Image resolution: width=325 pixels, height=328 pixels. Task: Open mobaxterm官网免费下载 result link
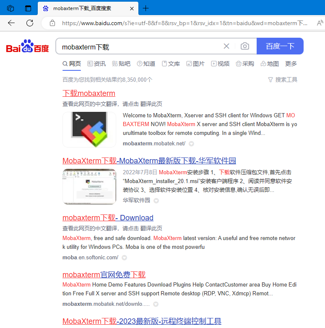click(104, 275)
